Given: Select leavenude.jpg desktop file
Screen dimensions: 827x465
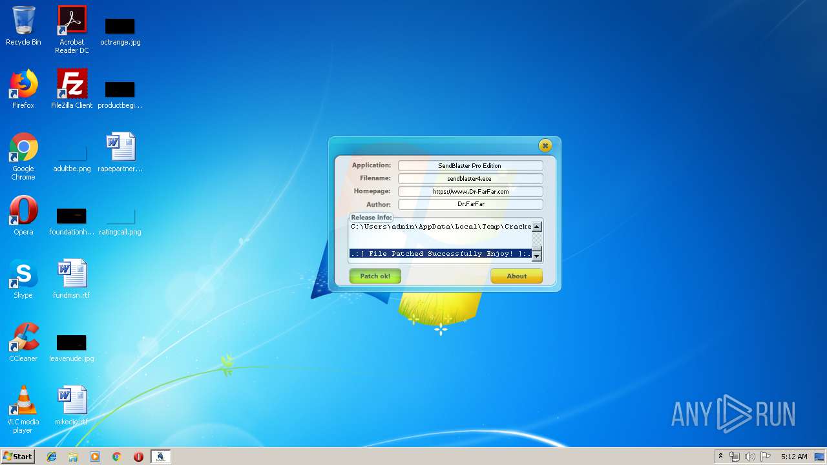Looking at the screenshot, I should pyautogui.click(x=72, y=347).
